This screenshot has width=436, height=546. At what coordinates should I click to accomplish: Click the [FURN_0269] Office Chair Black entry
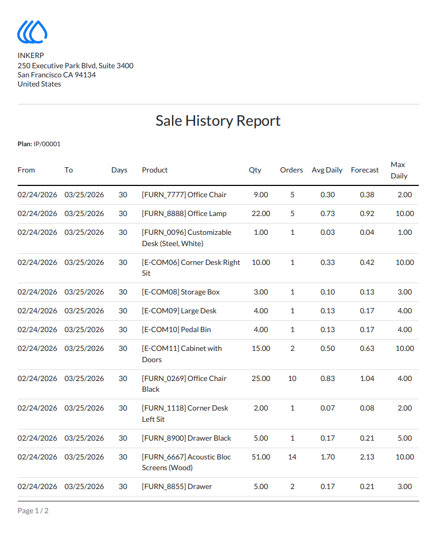(184, 384)
